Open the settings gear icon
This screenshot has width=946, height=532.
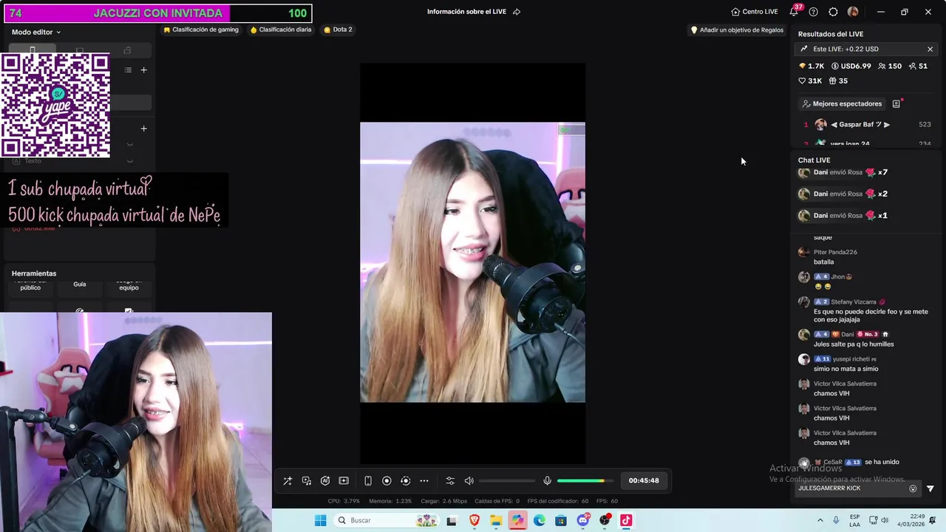(x=833, y=12)
